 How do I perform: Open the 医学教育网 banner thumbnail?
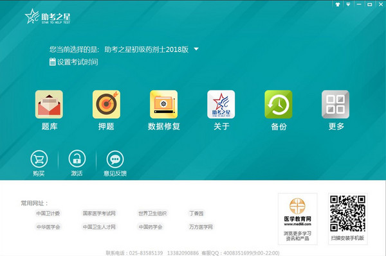(297, 218)
